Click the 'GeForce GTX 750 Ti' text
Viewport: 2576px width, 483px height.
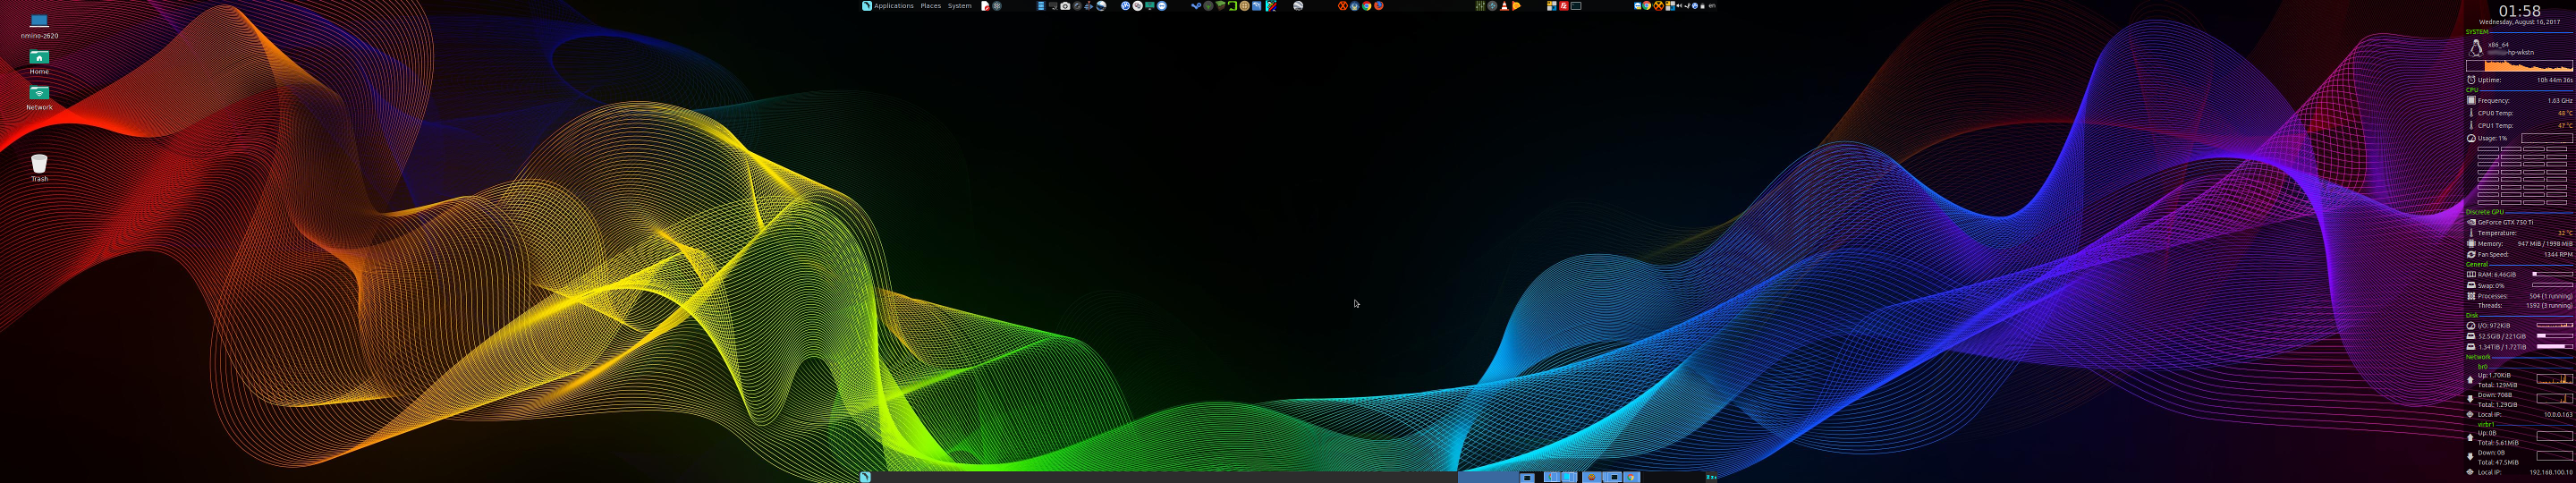2505,222
